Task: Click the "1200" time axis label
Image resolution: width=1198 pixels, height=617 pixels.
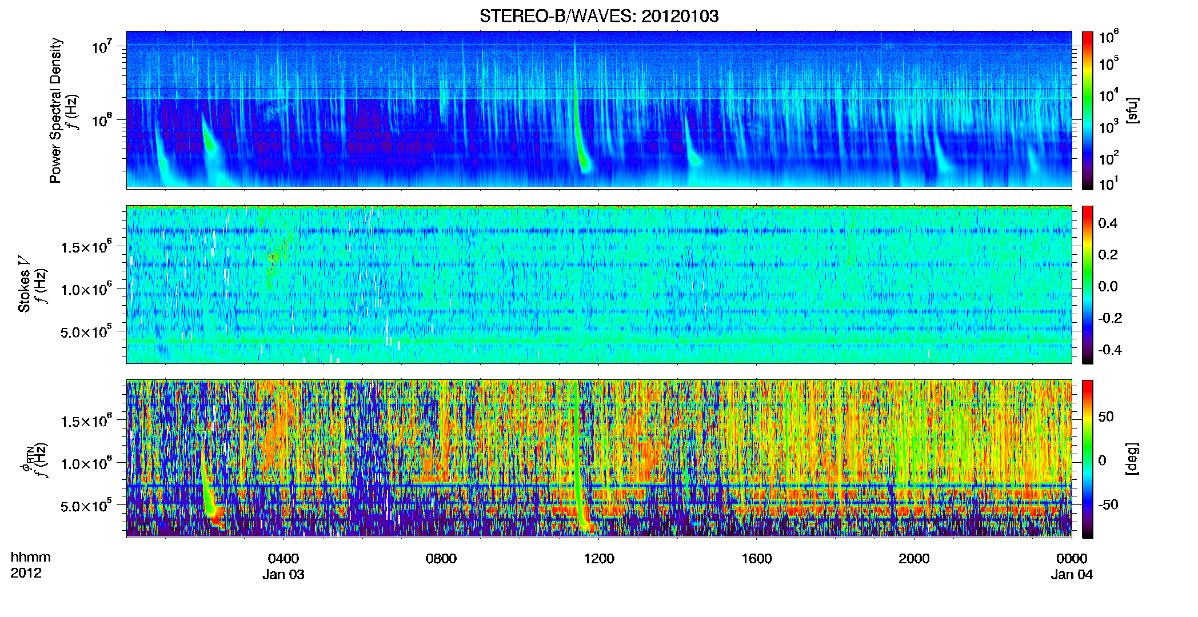Action: point(599,559)
